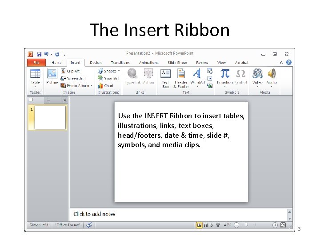Switch to the Transitions ribbon tab

120,63
